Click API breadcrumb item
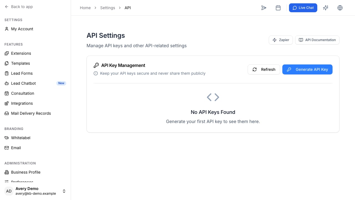Screen dimensions: 355x200 pyautogui.click(x=128, y=8)
